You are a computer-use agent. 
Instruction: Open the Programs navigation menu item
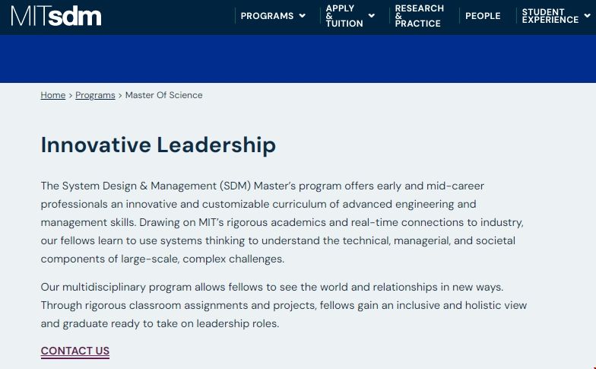(x=267, y=16)
